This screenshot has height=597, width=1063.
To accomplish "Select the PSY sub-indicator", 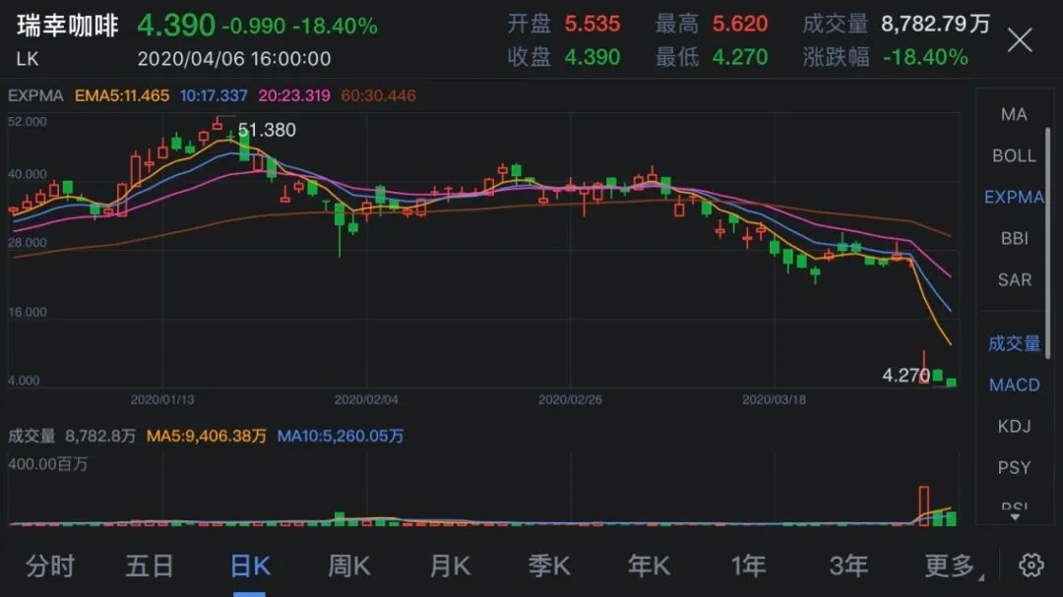I will click(1014, 467).
